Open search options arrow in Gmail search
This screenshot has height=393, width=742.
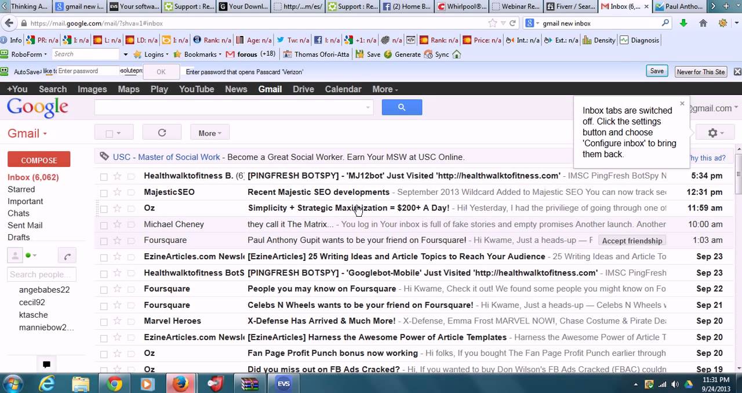click(368, 107)
